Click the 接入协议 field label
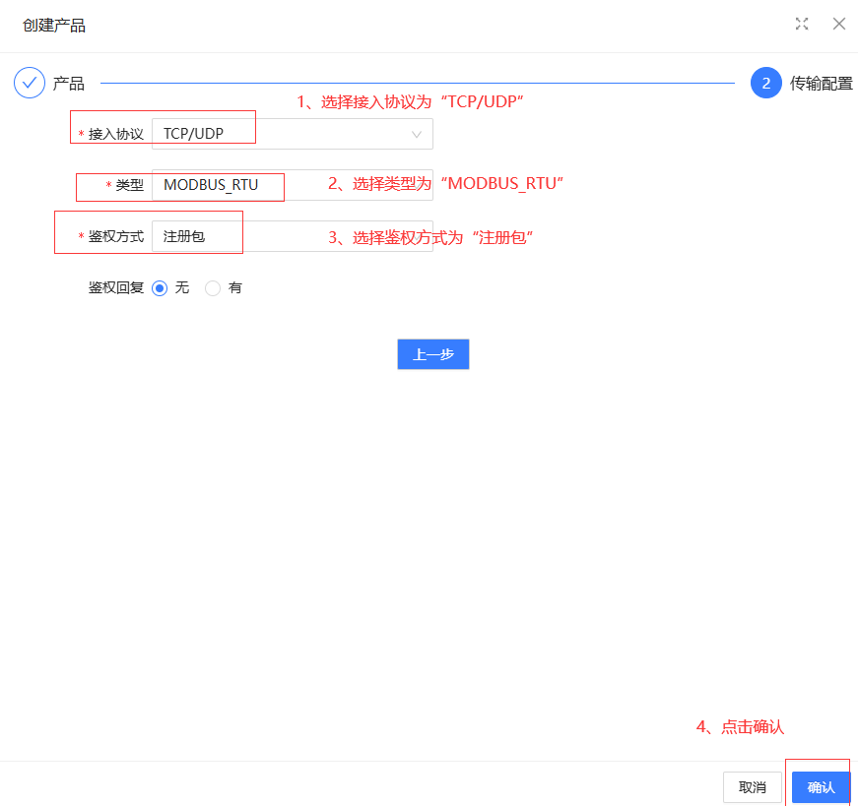The image size is (858, 806). tap(116, 134)
